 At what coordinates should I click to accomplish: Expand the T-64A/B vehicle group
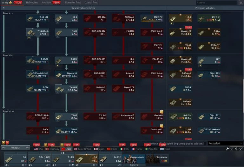click(x=66, y=88)
